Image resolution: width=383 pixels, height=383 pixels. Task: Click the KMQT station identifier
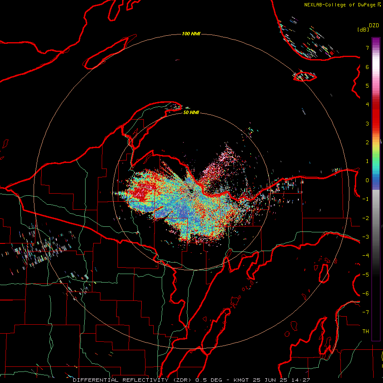coord(241,380)
